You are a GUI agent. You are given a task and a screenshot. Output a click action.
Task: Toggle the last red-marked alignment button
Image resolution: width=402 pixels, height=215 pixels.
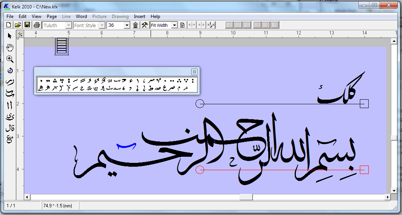pos(275,25)
